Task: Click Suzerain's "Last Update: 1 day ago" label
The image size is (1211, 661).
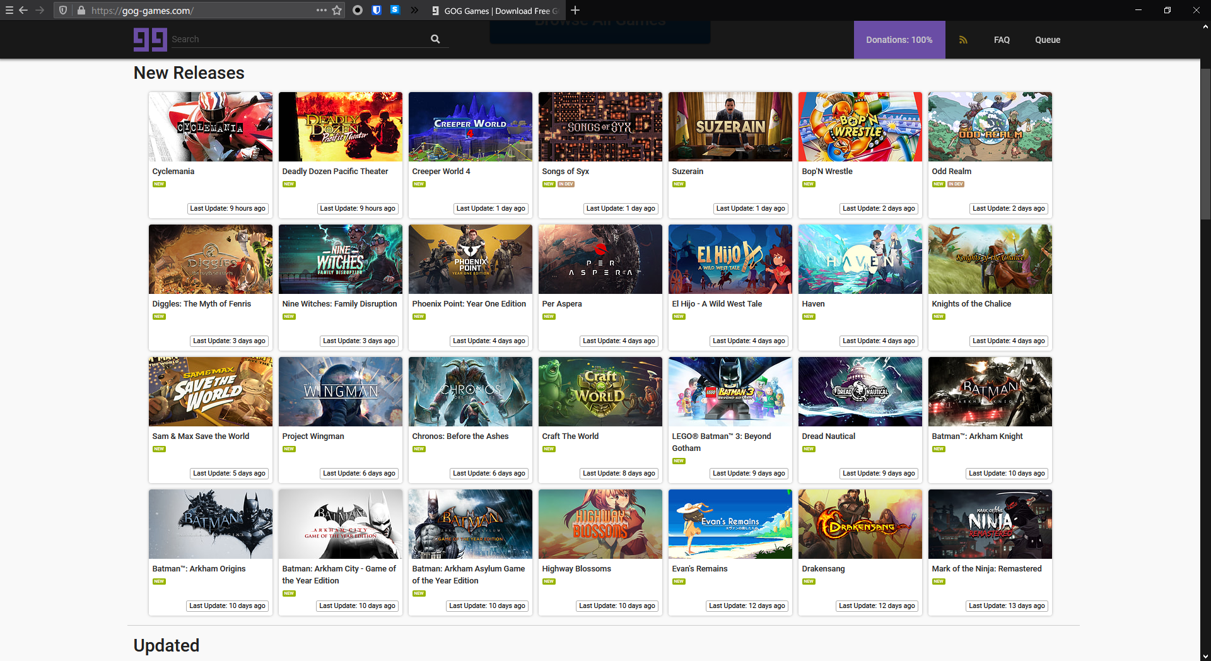Action: pyautogui.click(x=751, y=209)
